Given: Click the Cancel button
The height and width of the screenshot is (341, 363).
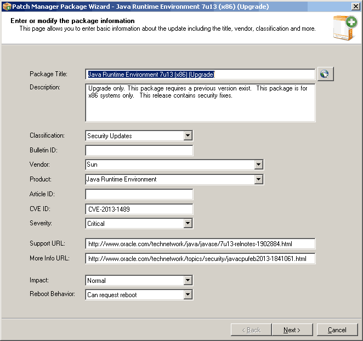Looking at the screenshot, I should pos(337,329).
